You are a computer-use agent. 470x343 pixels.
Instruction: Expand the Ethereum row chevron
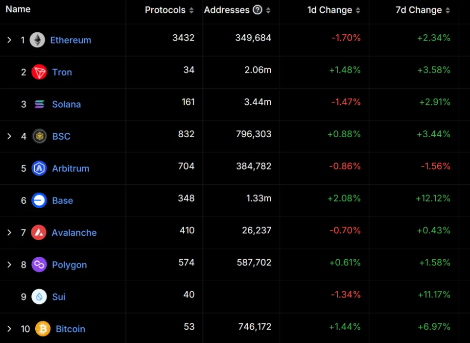[x=9, y=40]
